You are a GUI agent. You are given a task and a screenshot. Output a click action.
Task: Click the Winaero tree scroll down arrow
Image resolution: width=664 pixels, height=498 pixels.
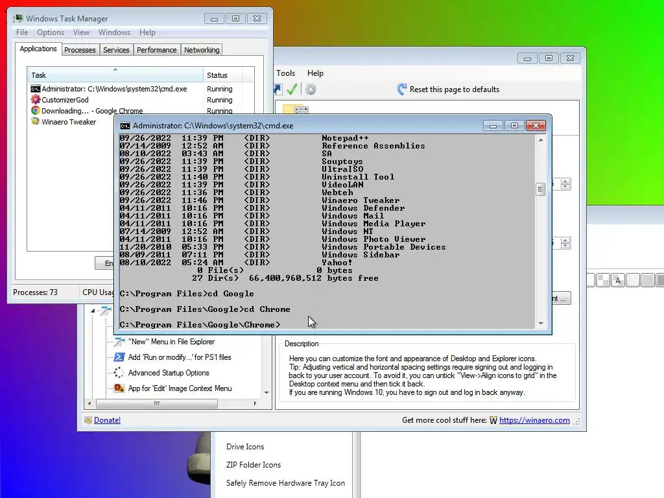(267, 392)
